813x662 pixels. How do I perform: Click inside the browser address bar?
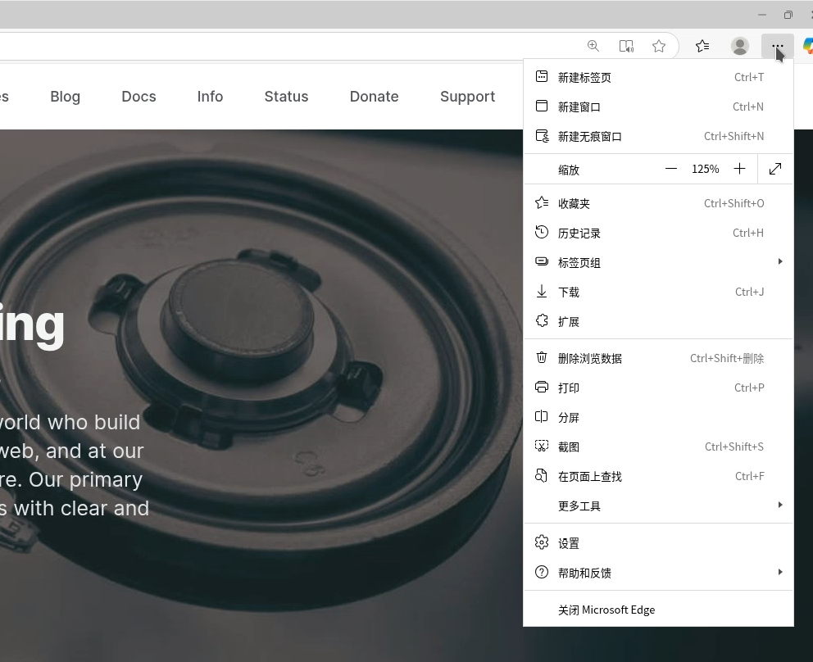pos(287,46)
